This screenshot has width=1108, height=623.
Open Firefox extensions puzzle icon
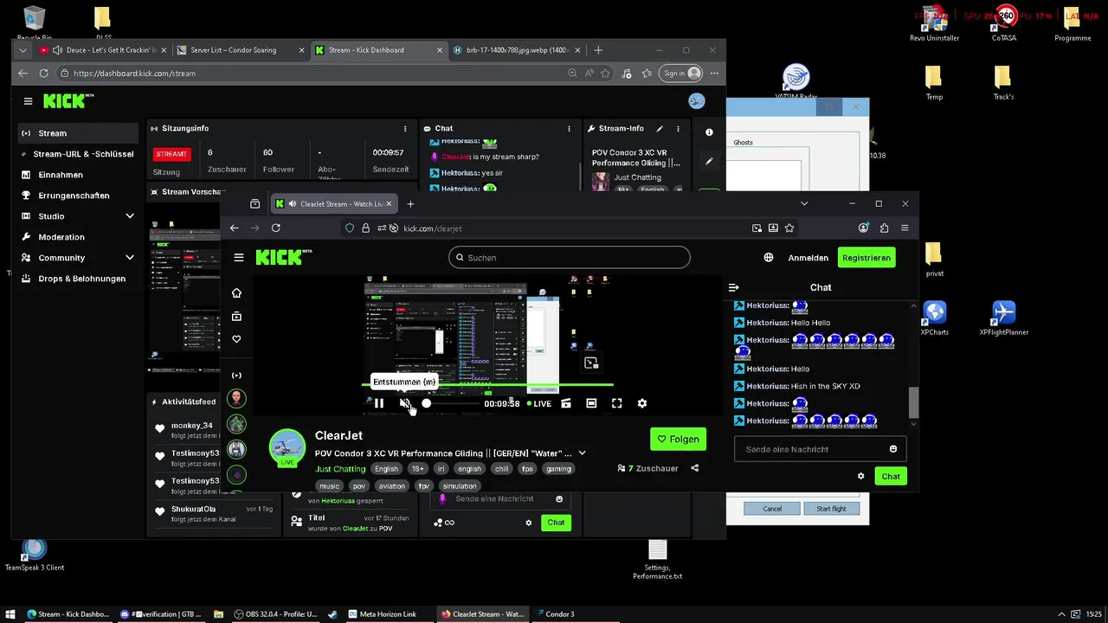884,228
